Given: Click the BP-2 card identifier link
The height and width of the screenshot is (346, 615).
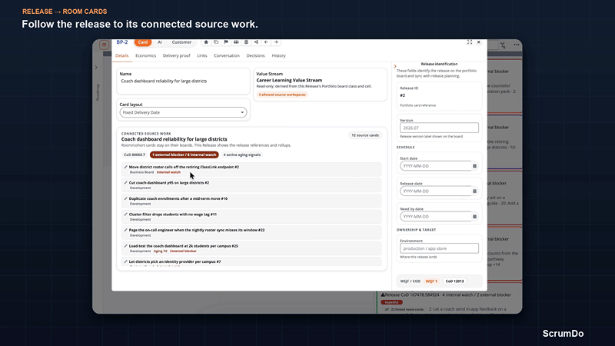Looking at the screenshot, I should 122,42.
